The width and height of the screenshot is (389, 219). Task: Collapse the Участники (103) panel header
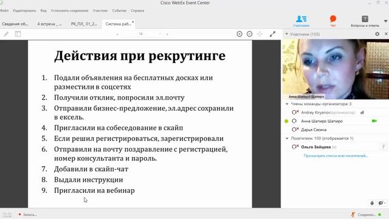point(287,34)
